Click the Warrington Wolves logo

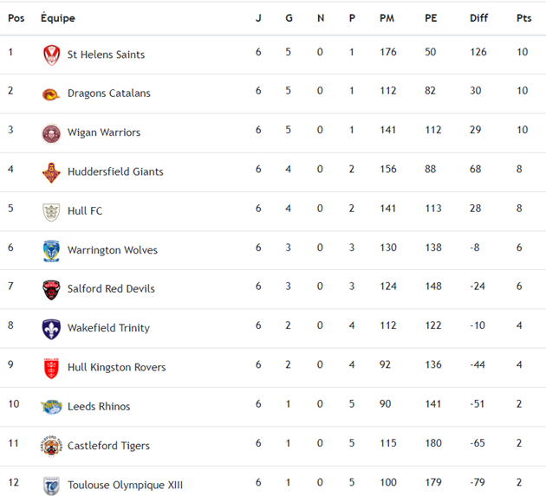(51, 250)
